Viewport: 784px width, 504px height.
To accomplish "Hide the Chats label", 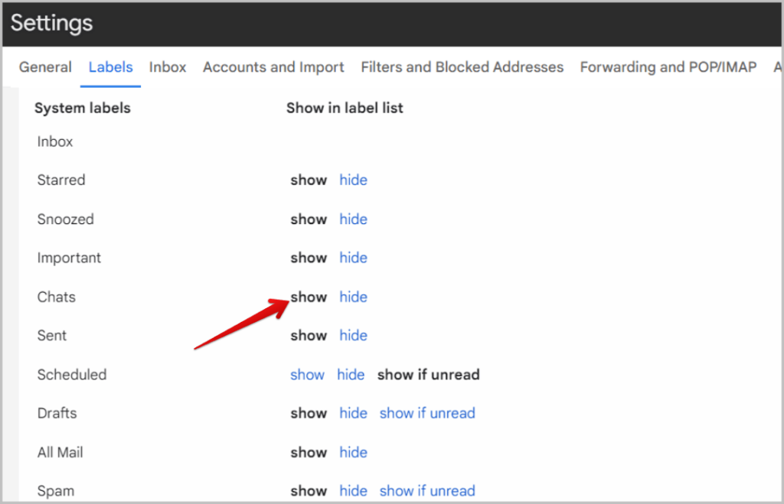I will coord(354,298).
